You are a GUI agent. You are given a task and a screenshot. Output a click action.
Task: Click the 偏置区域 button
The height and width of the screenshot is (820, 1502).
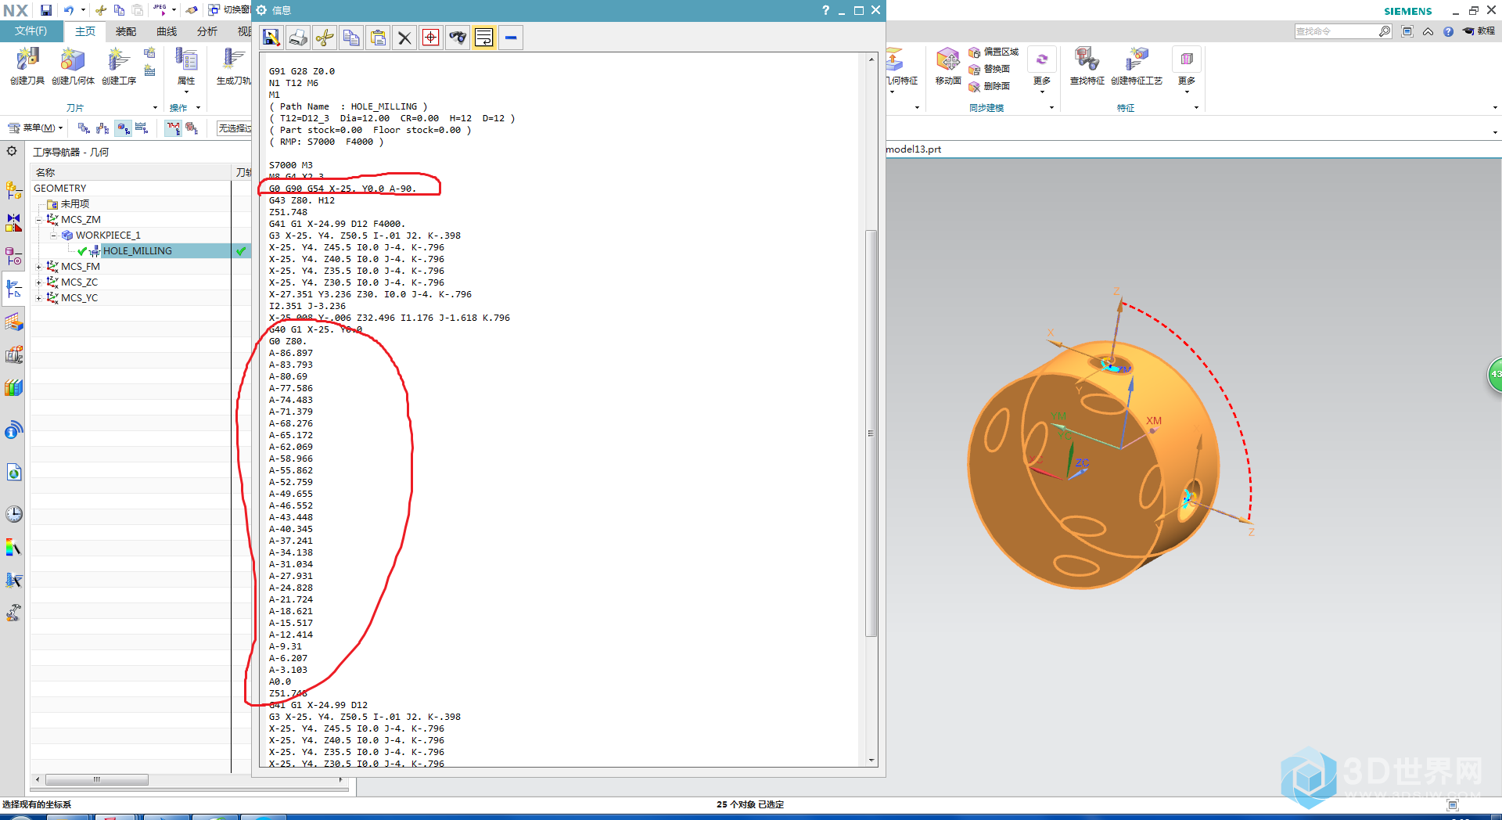994,52
